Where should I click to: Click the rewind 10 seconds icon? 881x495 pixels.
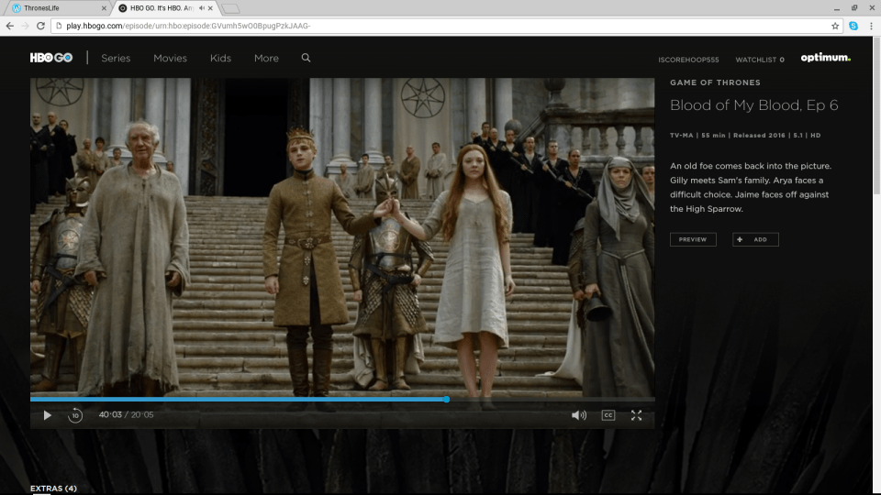[x=75, y=415]
